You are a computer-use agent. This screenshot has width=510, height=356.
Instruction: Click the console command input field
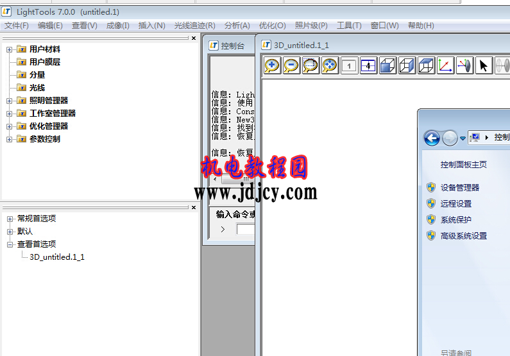tap(246, 229)
